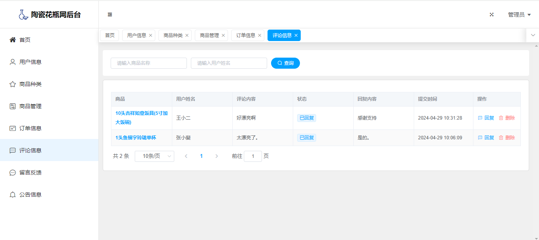Expand the tab bar options chevron
Screen dimensions: 539x240
click(x=533, y=35)
